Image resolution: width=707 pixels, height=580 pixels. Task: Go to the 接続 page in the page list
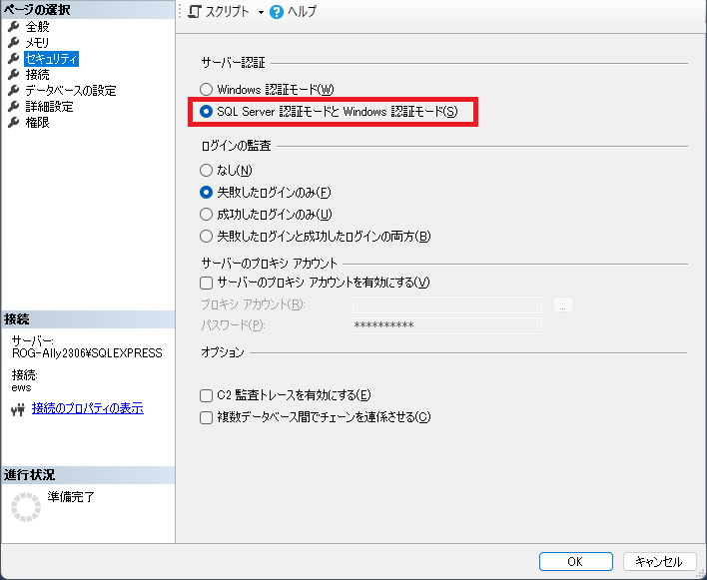(37, 74)
